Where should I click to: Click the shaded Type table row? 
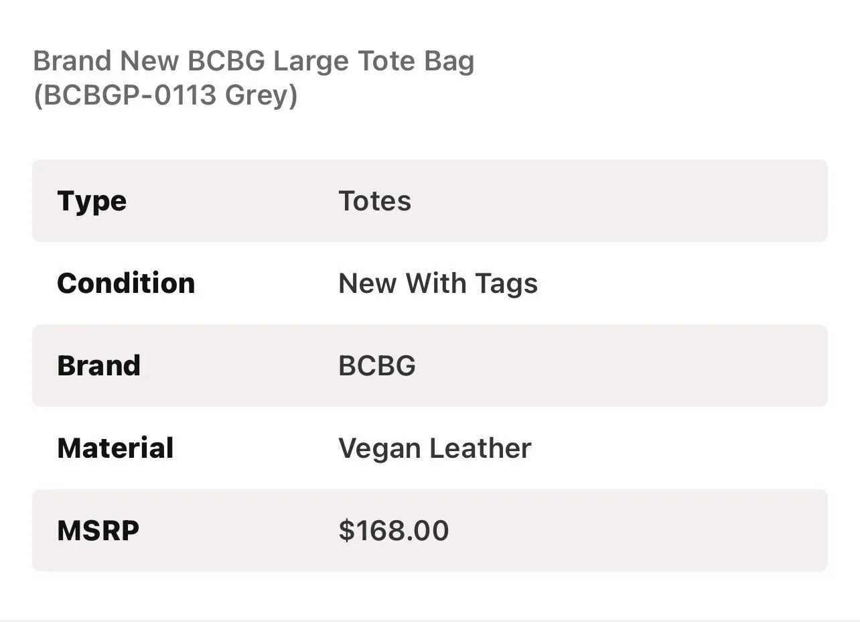[430, 200]
